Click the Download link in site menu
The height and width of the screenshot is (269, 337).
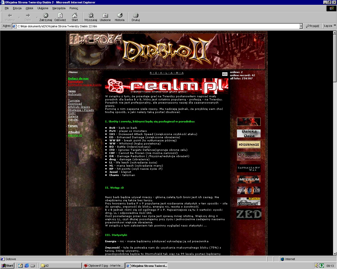(x=75, y=104)
